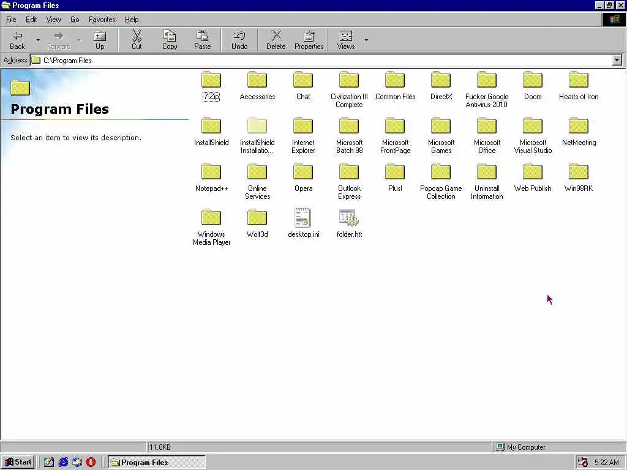627x470 pixels.
Task: Open the Help menu
Action: [132, 20]
